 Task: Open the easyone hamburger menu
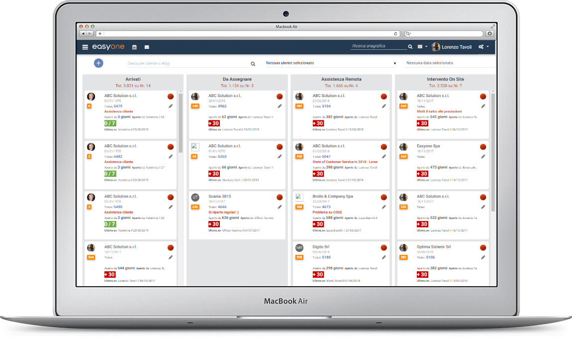tap(85, 47)
